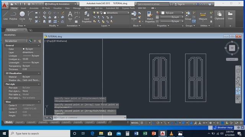Open the Text annotation tool
245x137 pixels.
[70, 16]
